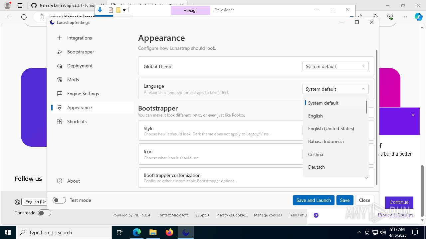The image size is (426, 239).
Task: Open Edge profile avatar icon
Action: pos(7,5)
